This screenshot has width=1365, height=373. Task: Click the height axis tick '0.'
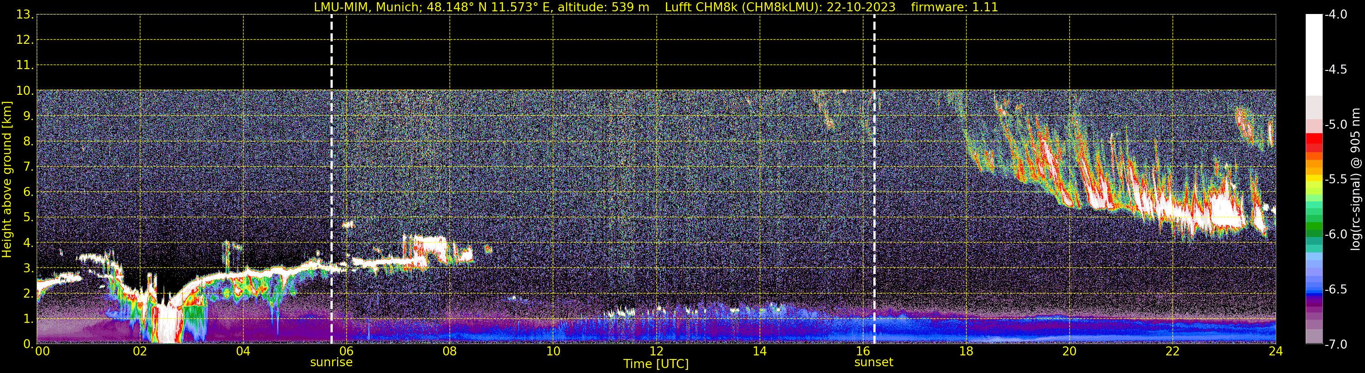tap(28, 344)
